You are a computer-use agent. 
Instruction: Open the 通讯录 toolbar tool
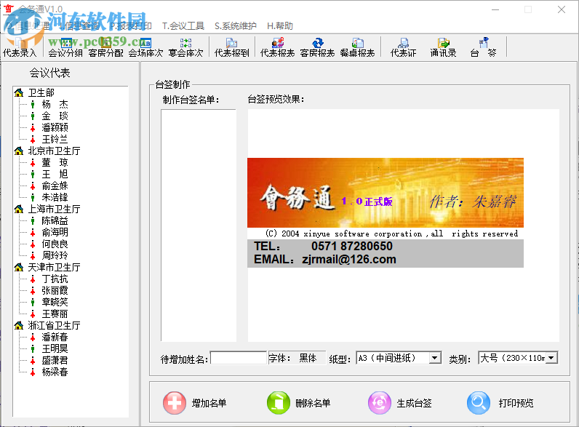(443, 47)
